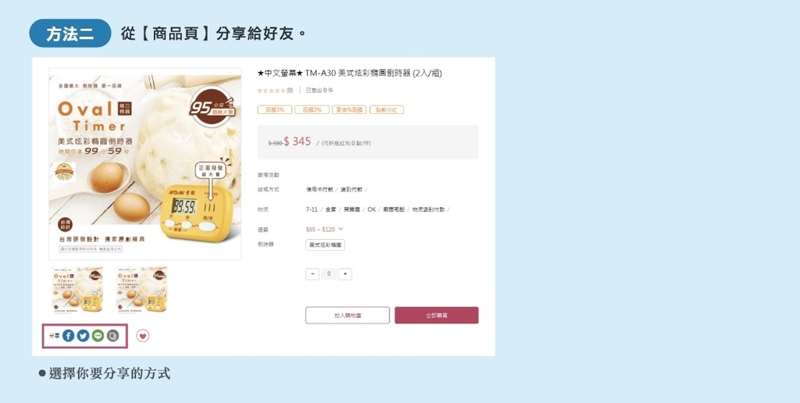
Task: Select the 美式炫彩橢圓 variant option
Action: (x=326, y=245)
